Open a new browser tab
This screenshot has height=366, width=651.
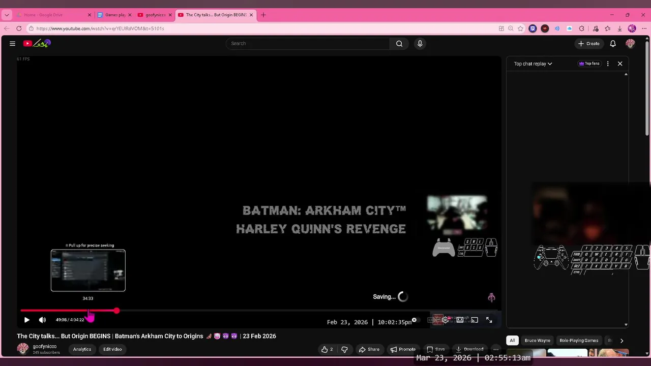[263, 15]
